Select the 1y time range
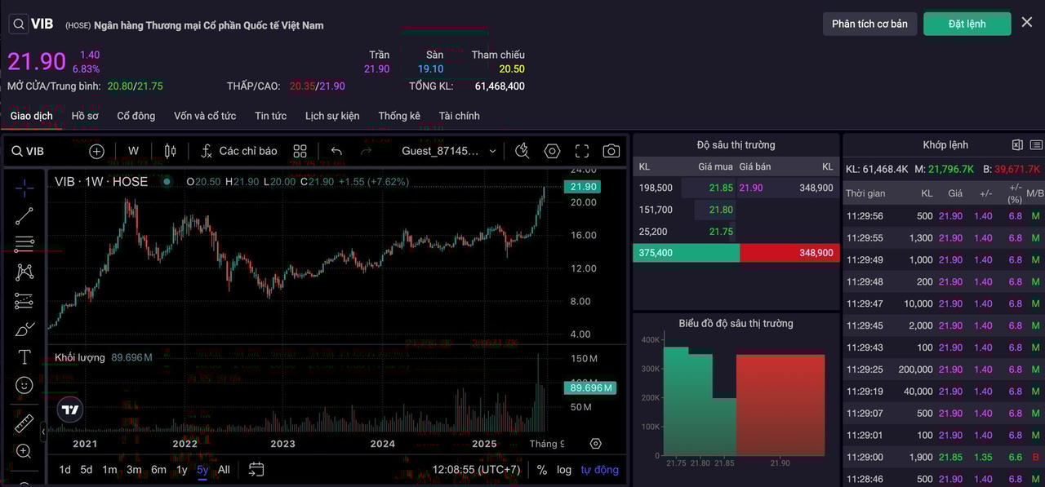The height and width of the screenshot is (487, 1045). (x=181, y=470)
